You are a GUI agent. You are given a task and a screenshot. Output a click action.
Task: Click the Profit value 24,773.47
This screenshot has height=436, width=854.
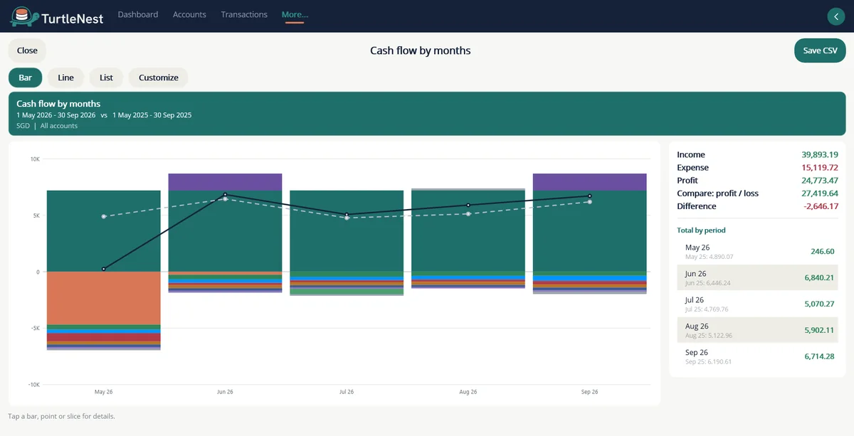[x=819, y=180]
